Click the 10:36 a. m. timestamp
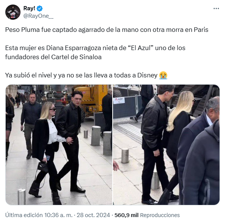 pyautogui.click(x=58, y=215)
